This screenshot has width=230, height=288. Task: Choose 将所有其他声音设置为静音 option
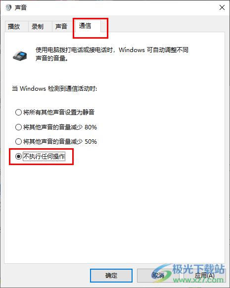point(55,112)
